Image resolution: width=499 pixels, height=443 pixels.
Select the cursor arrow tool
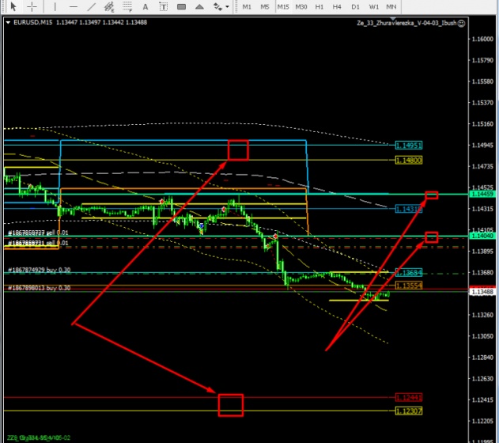(x=13, y=6)
